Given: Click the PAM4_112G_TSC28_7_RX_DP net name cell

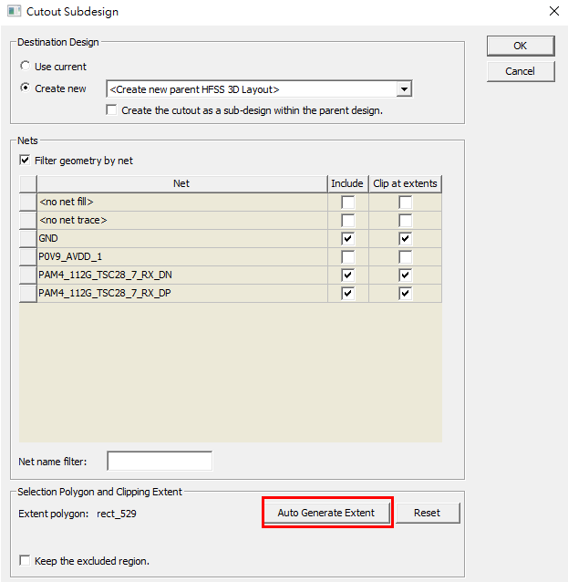Looking at the screenshot, I should 182,293.
